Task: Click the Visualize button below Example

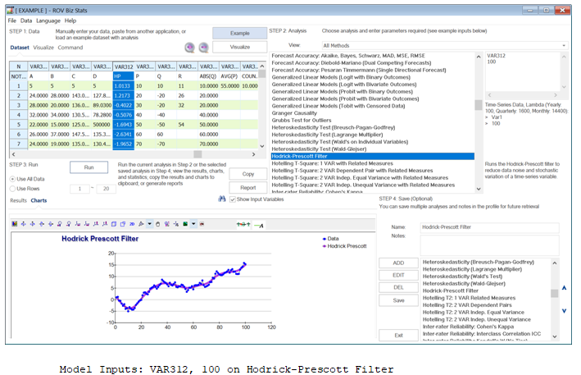Action: click(240, 47)
